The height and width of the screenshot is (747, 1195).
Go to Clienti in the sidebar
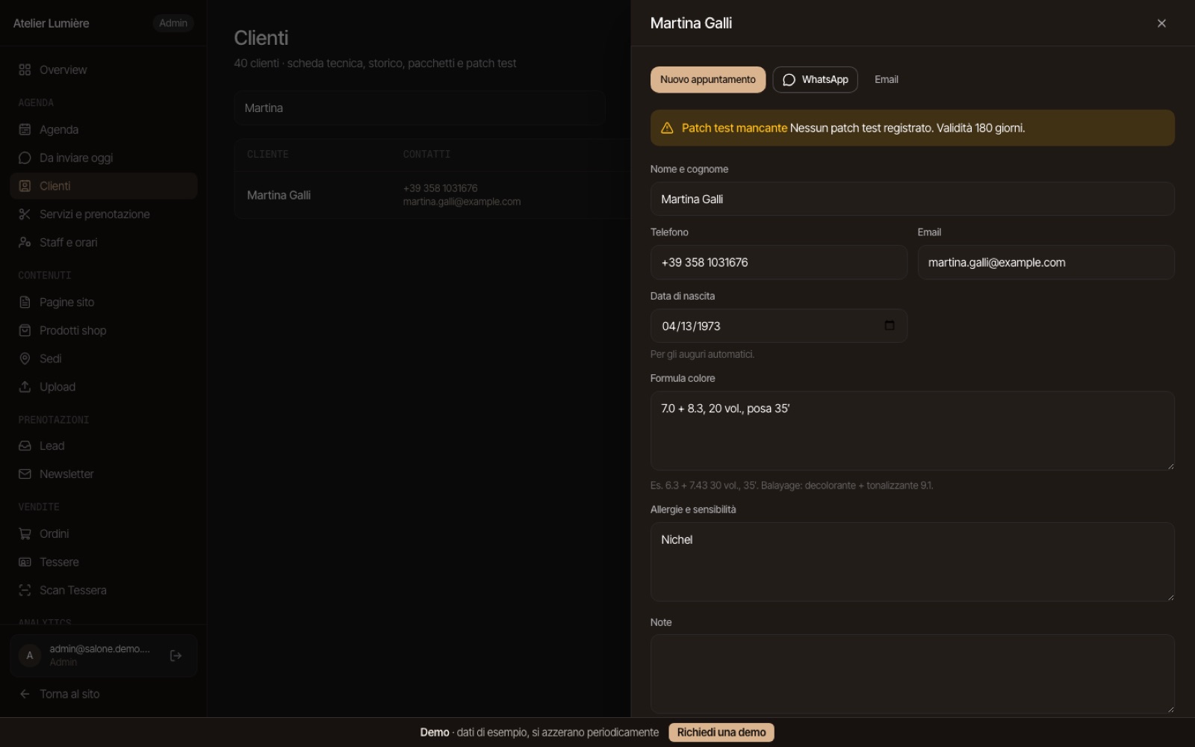click(104, 186)
